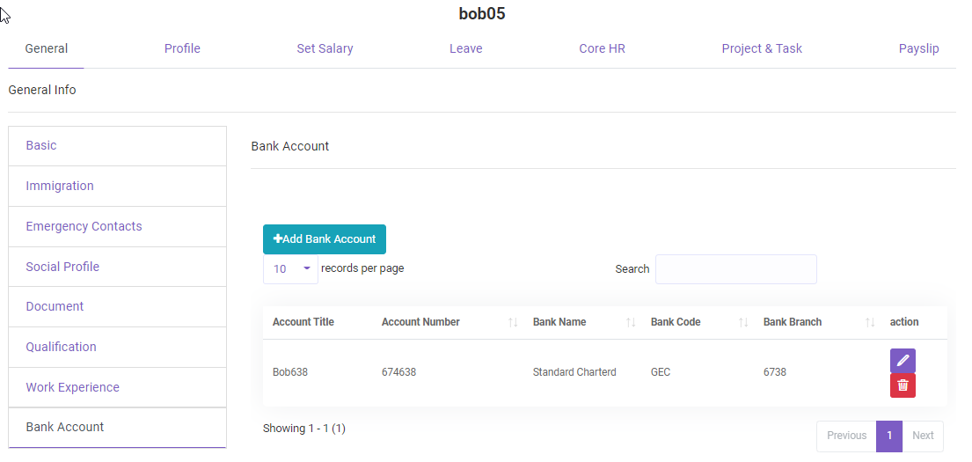Select the Payslip tab
Screen dimensions: 972x462
click(918, 48)
